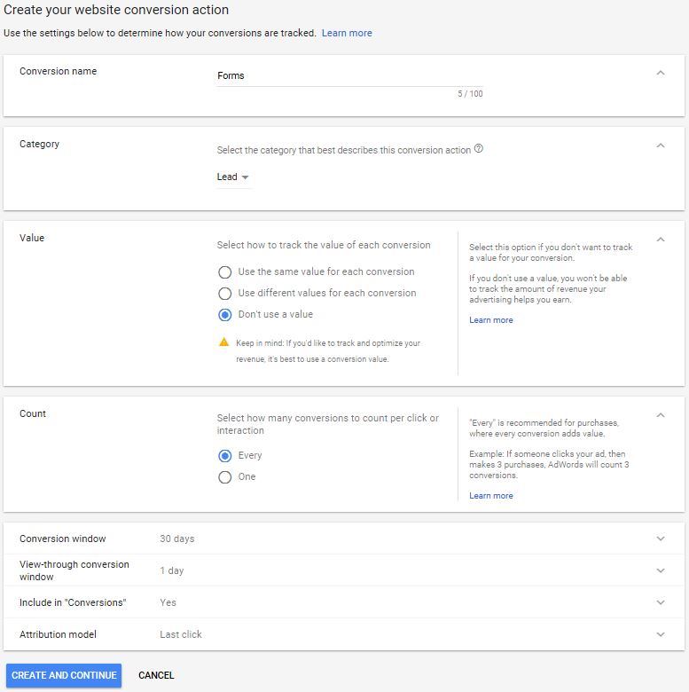Select "Use the same value for each conversion"
Image resolution: width=689 pixels, height=692 pixels.
(225, 271)
